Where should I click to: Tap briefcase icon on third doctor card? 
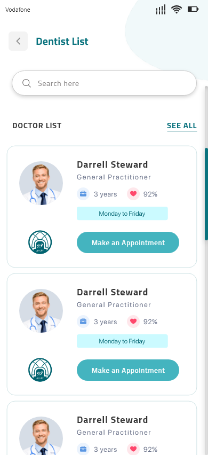[x=83, y=449]
